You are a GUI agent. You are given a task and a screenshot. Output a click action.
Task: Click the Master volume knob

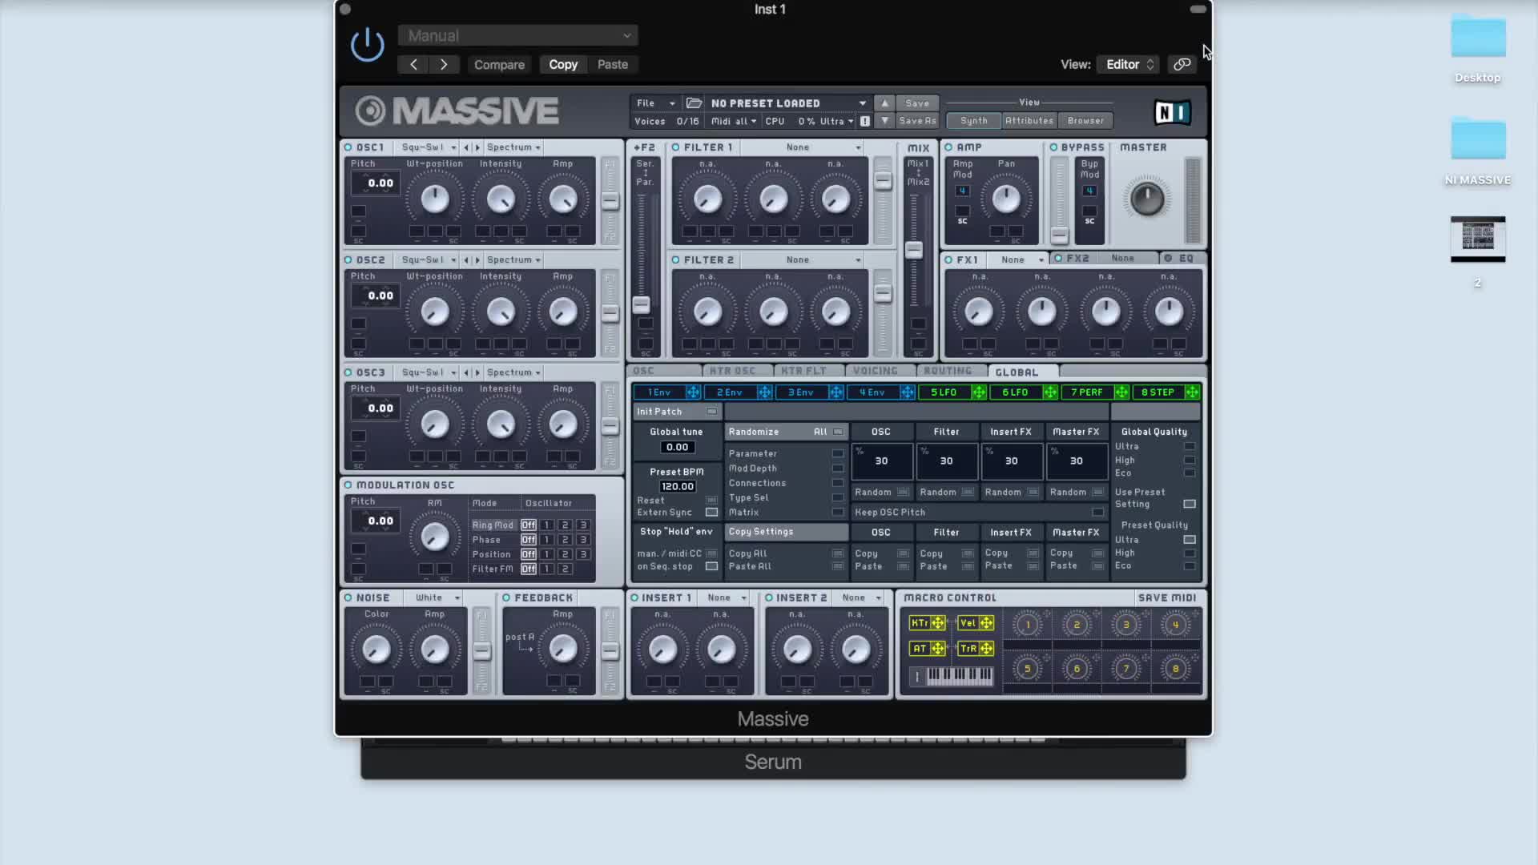(x=1146, y=199)
